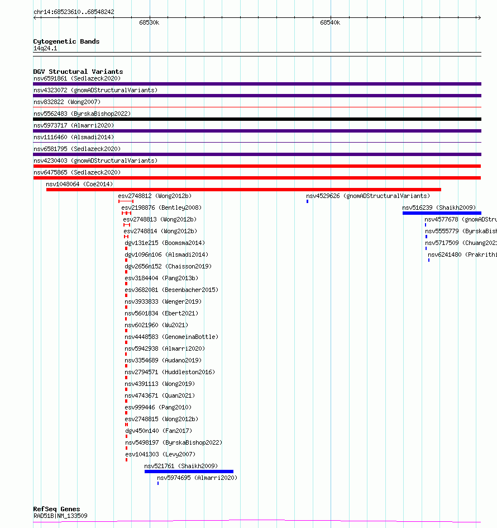Screen dimensions: 497x528
Task: Open esv3184404 (Pang2013b) entry
Action: 161,278
